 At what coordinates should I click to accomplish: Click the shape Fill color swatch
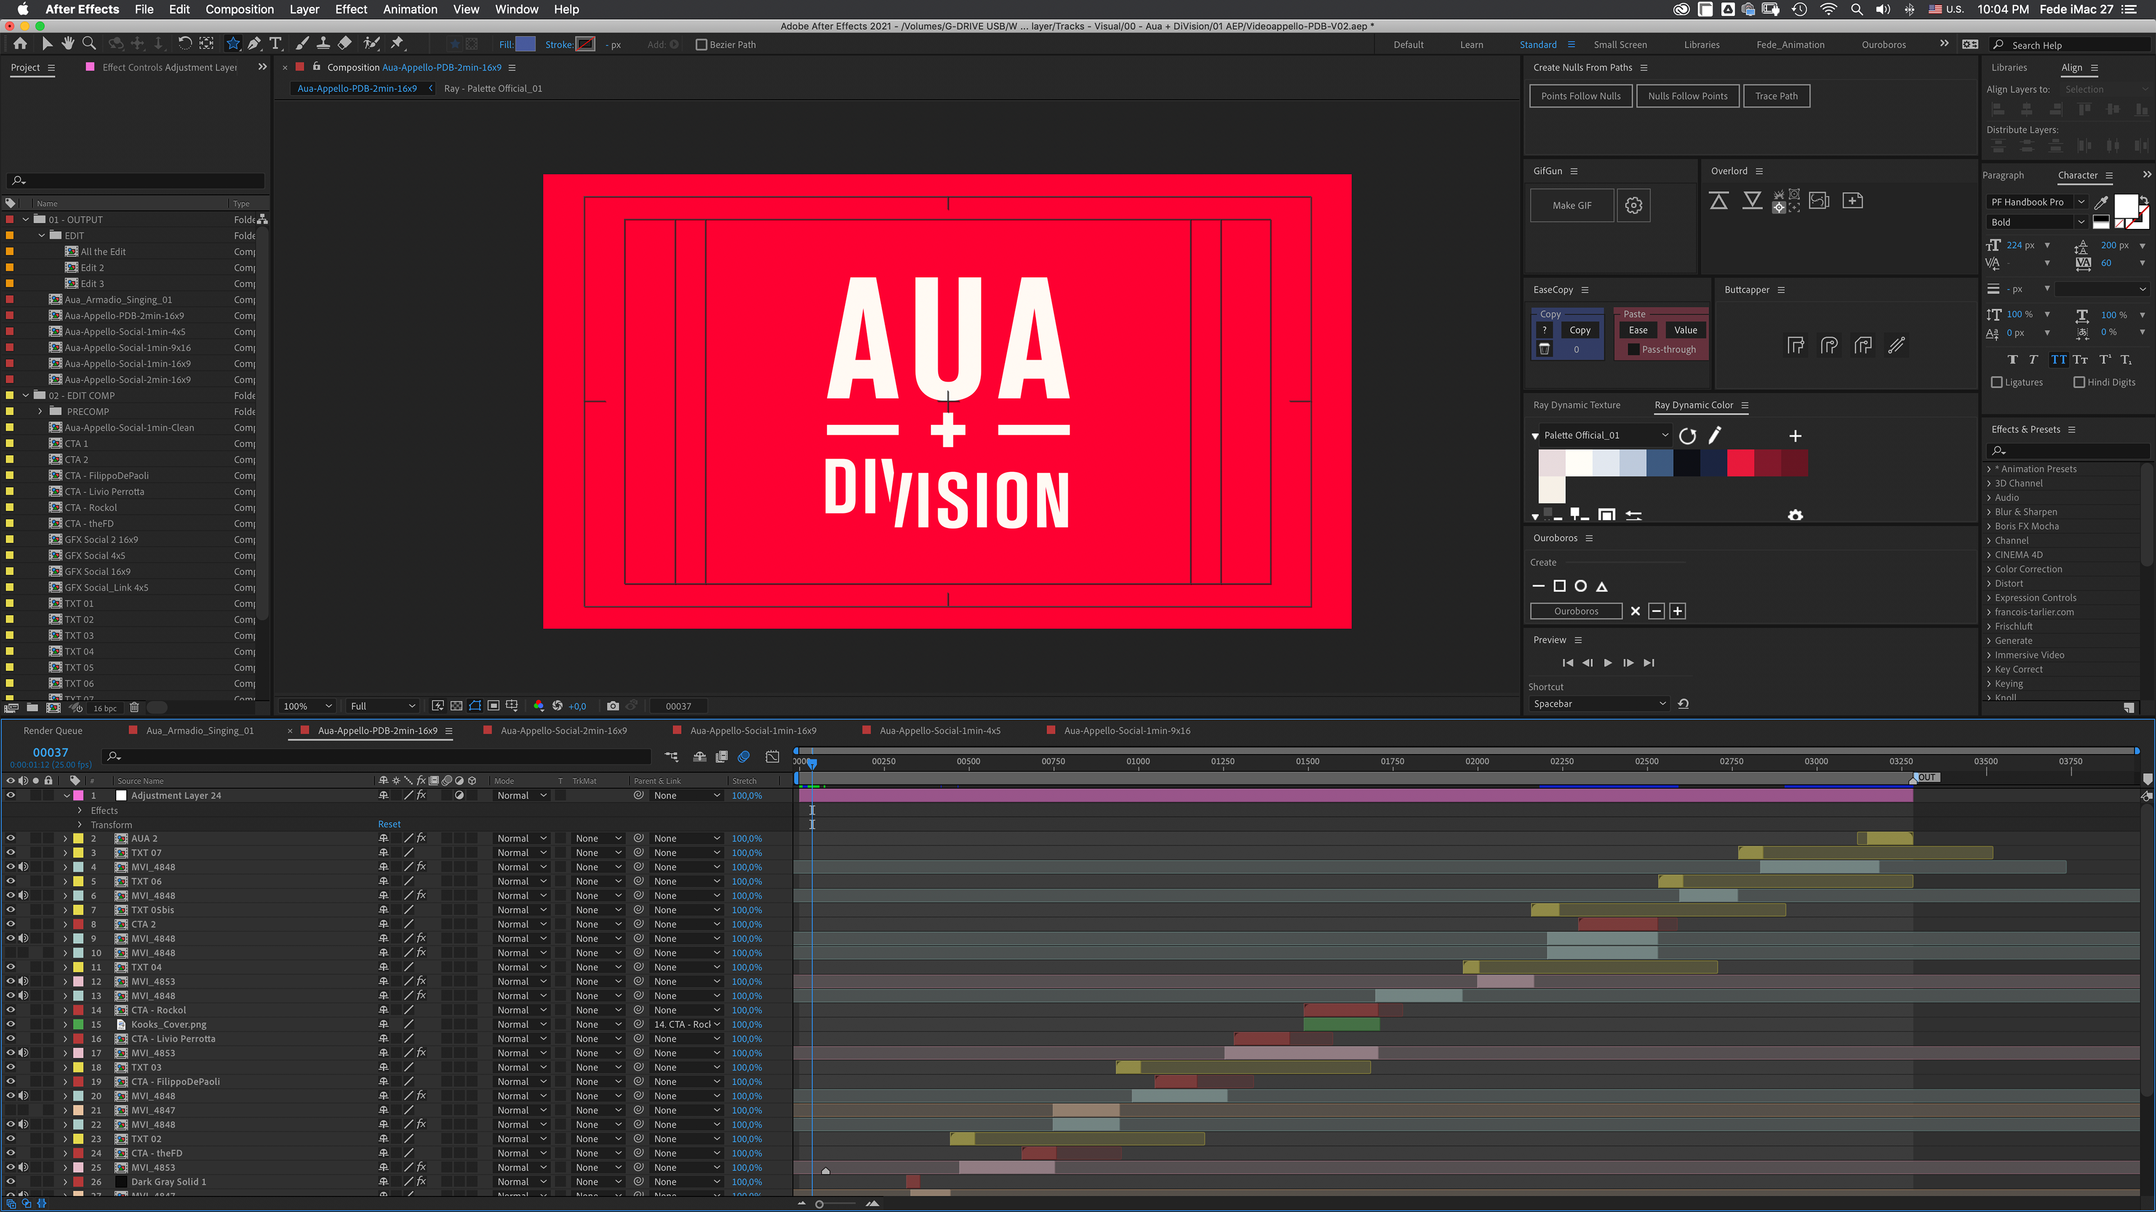[x=526, y=44]
